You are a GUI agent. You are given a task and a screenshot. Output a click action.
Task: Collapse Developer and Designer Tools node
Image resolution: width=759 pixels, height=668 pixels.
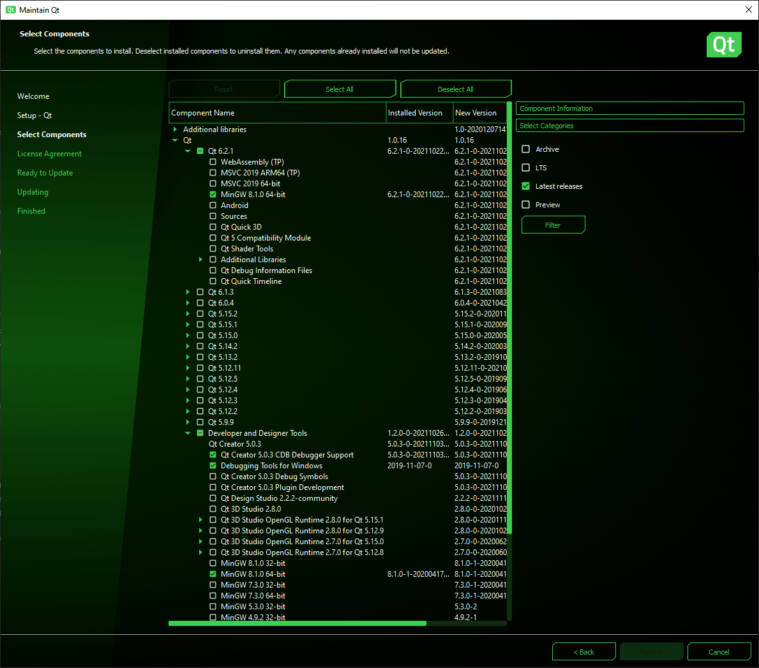[x=188, y=433]
